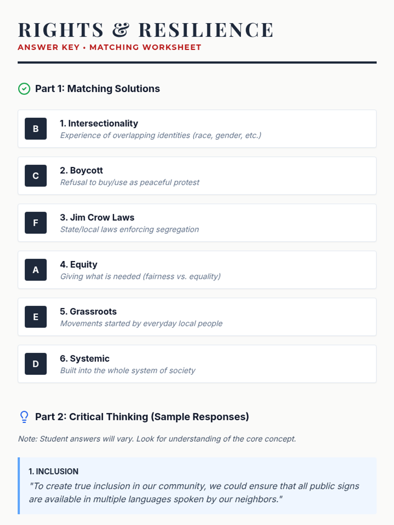Screen dimensions: 394x525
Task: Click the Boycott definition text
Action: 130,182
